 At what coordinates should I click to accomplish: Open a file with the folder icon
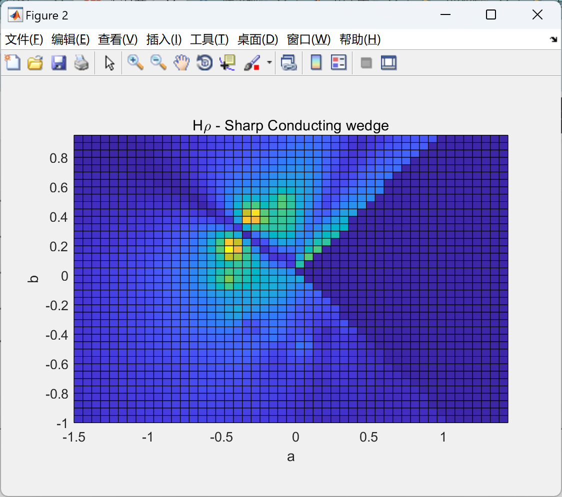pyautogui.click(x=35, y=62)
